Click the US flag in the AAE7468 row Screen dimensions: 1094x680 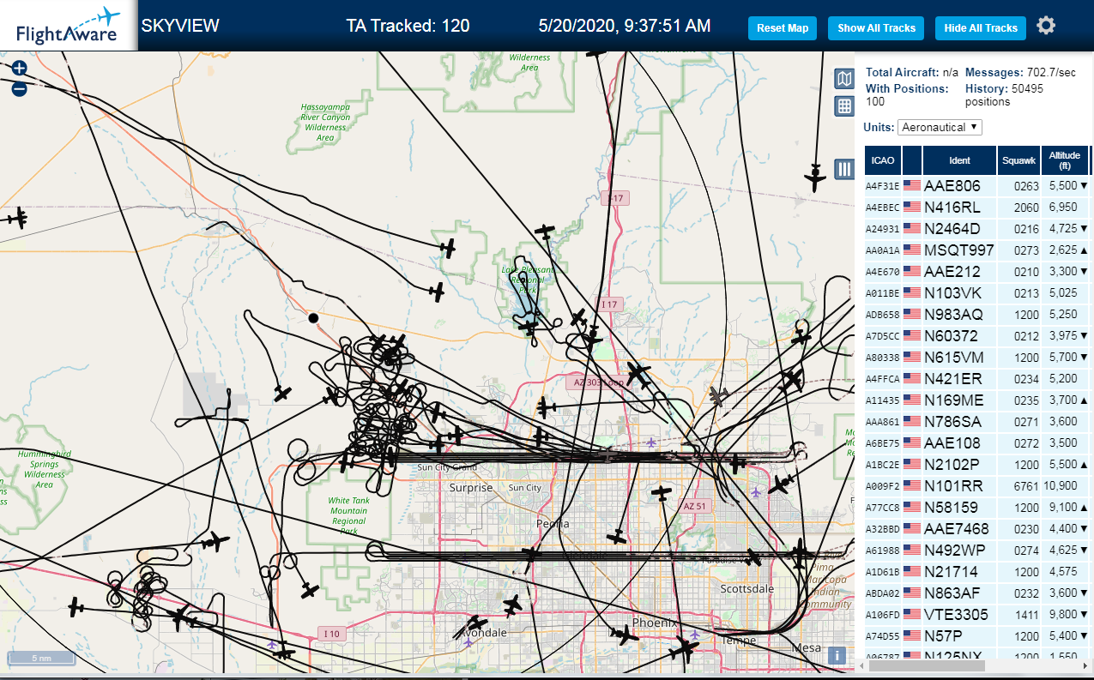(x=912, y=529)
